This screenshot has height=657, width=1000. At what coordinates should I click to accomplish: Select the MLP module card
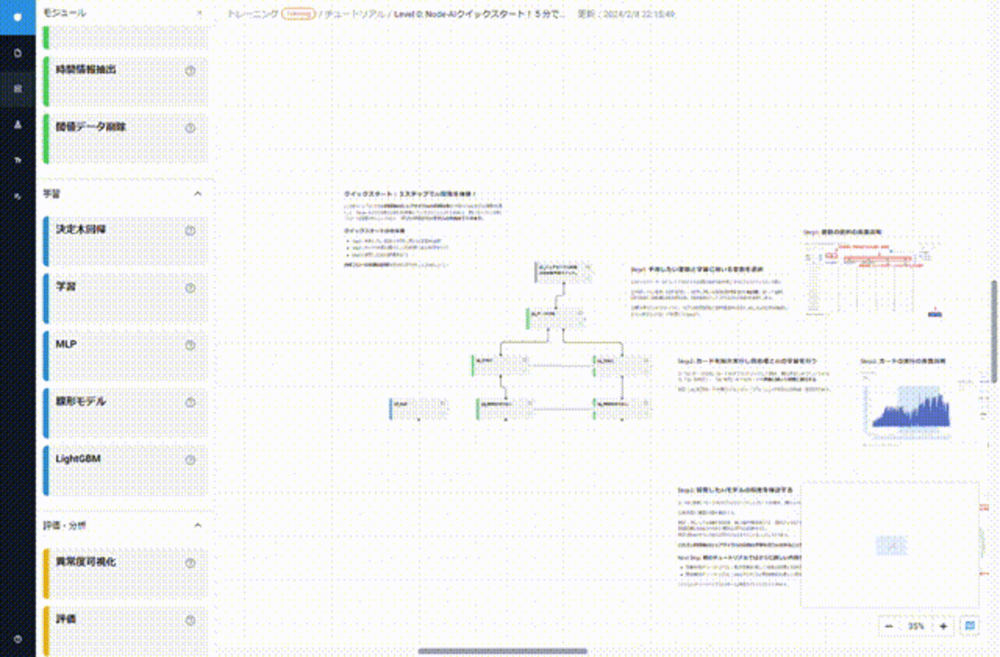(x=125, y=356)
